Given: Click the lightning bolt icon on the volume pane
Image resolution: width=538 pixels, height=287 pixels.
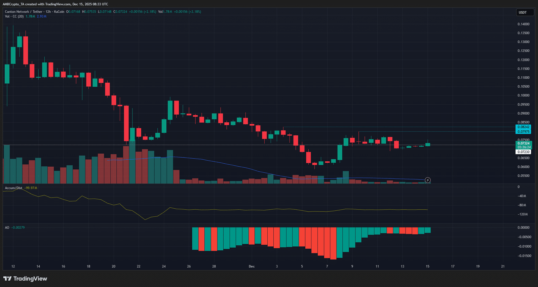Looking at the screenshot, I should tap(428, 180).
